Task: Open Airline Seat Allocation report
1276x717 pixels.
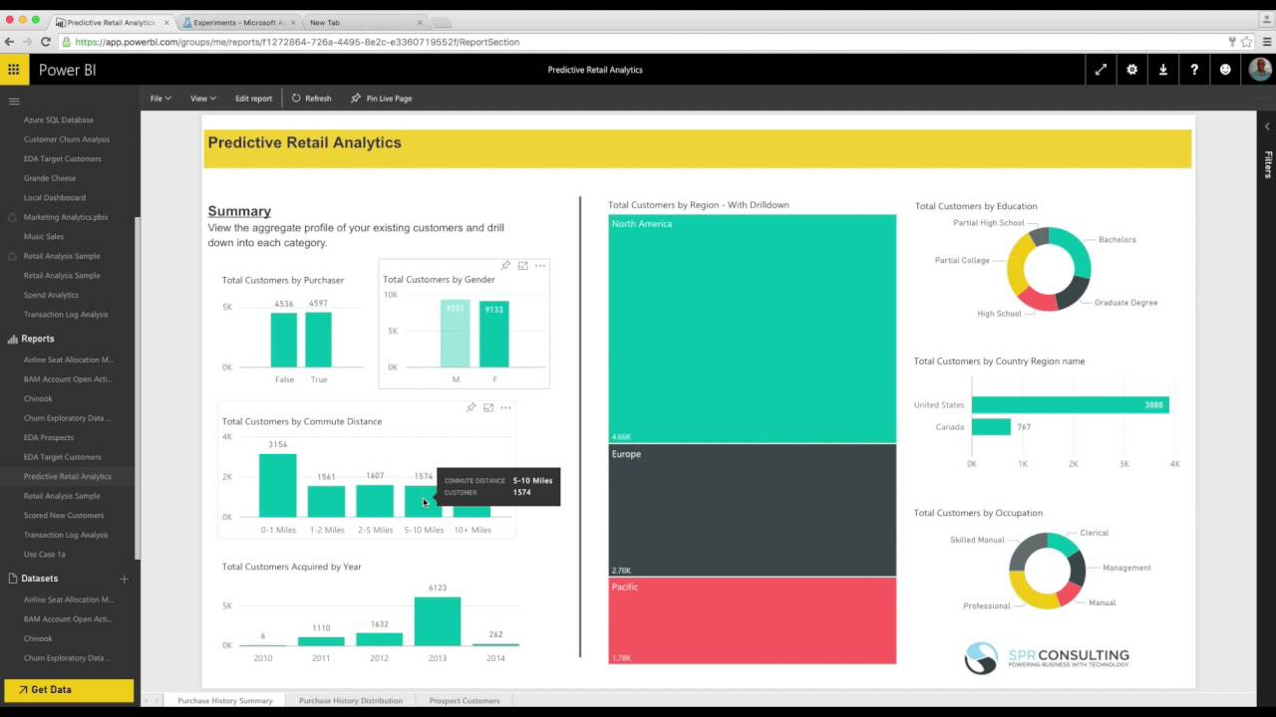Action: pos(69,359)
